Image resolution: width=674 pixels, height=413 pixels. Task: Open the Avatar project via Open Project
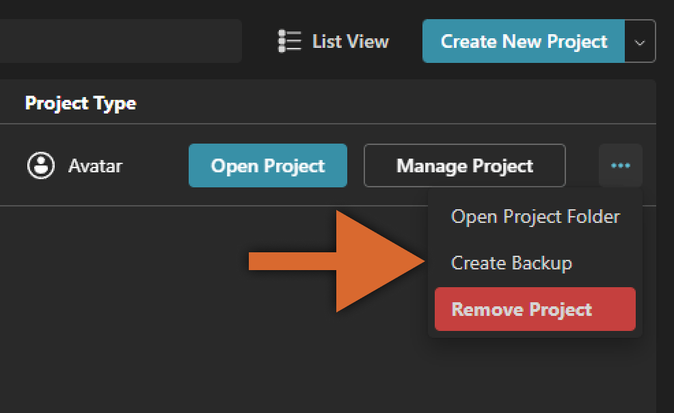point(267,165)
